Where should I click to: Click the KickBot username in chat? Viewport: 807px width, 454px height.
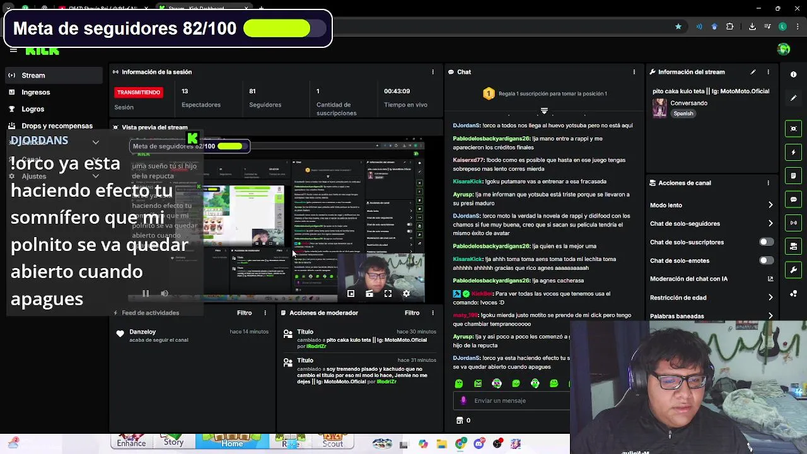(482, 294)
